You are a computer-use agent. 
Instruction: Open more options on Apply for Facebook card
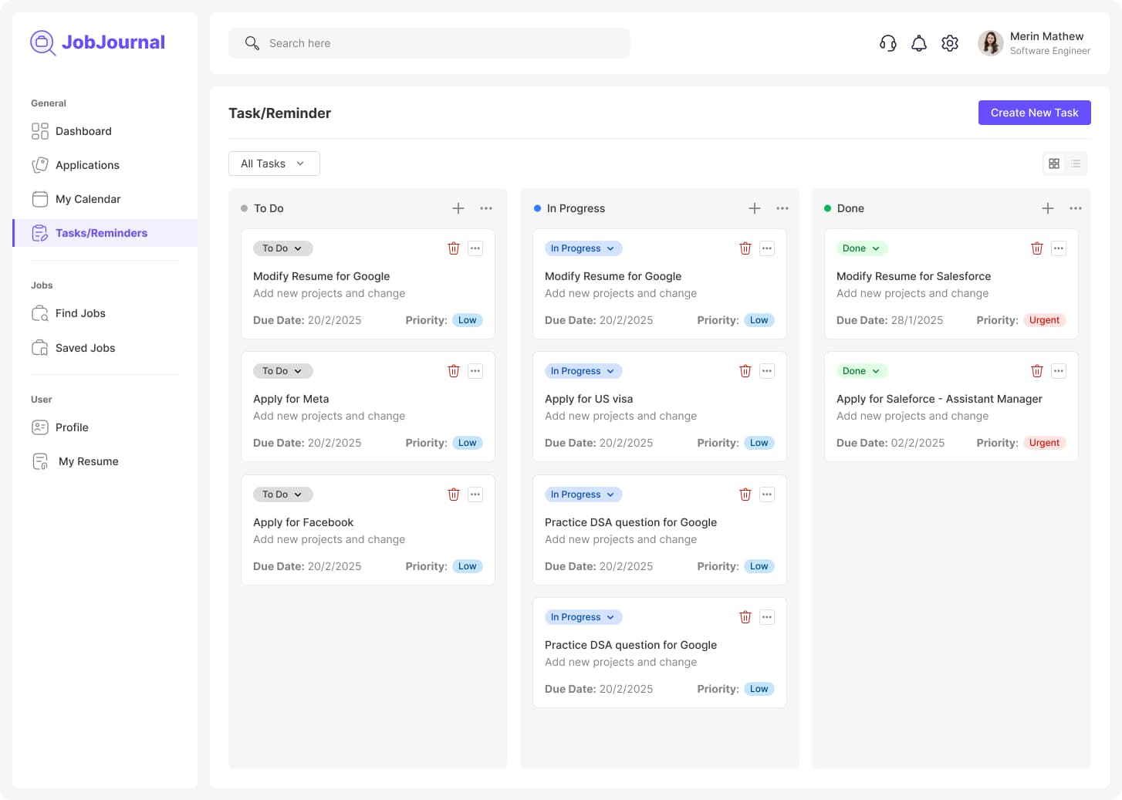click(x=475, y=495)
